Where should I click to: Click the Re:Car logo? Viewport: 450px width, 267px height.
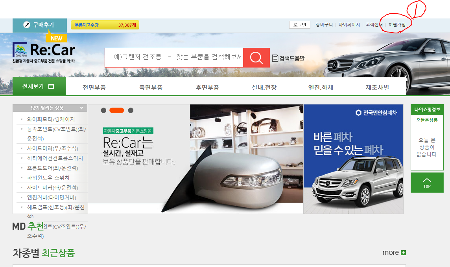(x=44, y=53)
